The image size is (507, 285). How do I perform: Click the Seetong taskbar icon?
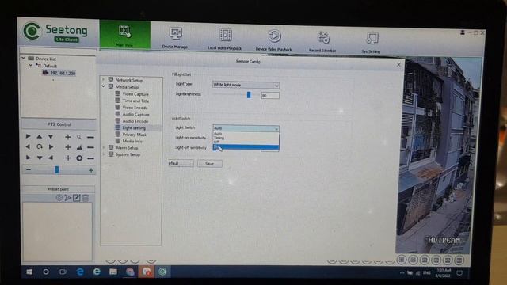click(x=162, y=272)
